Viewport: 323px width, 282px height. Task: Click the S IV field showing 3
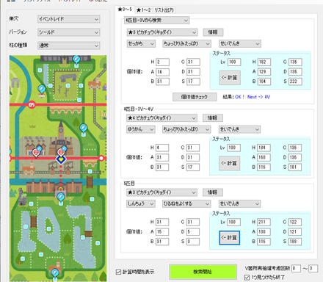193,242
